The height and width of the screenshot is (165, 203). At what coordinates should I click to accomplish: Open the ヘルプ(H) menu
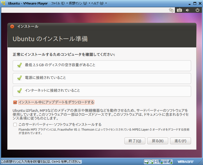coord(97,3)
